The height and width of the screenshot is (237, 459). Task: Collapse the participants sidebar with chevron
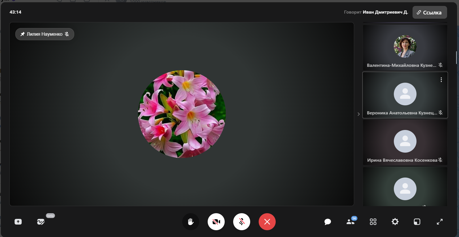click(x=359, y=114)
